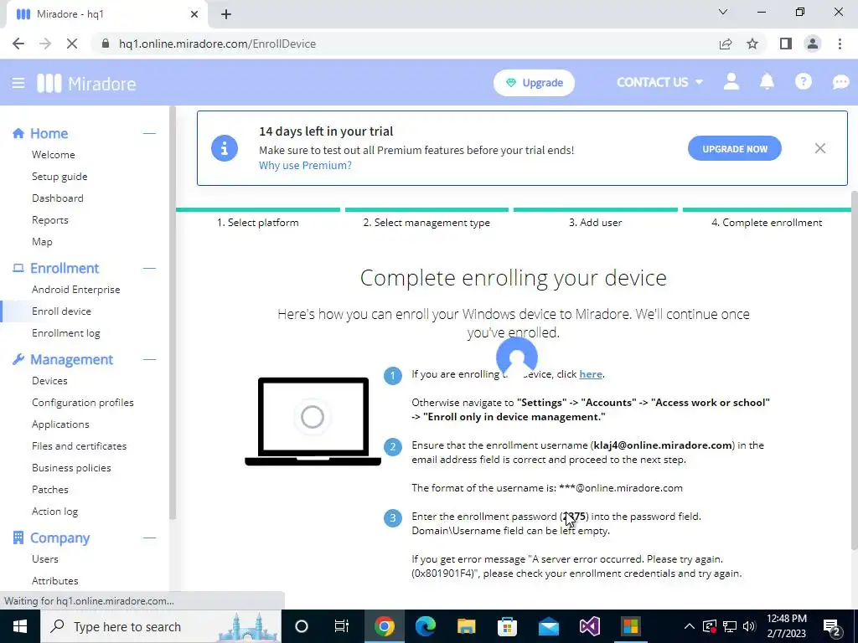Open the Windows Start menu

tap(20, 626)
